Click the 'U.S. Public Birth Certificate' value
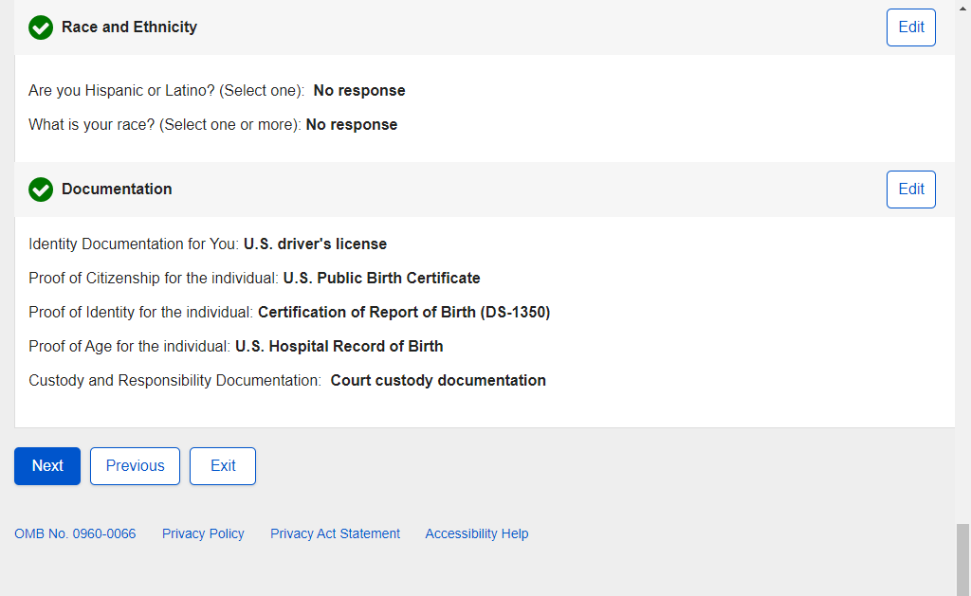This screenshot has height=596, width=971. [381, 279]
